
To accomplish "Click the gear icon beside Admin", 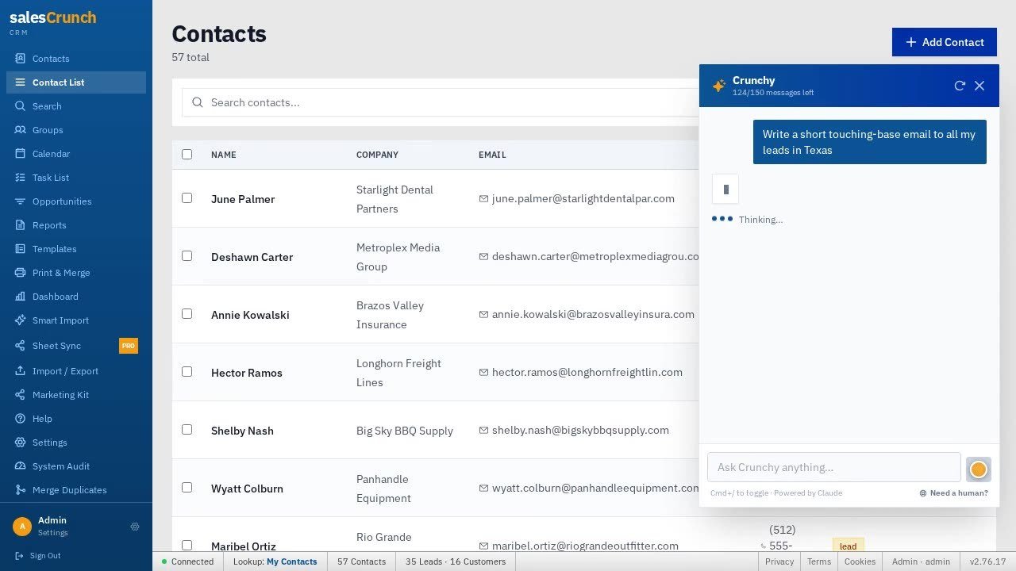I will pyautogui.click(x=135, y=527).
